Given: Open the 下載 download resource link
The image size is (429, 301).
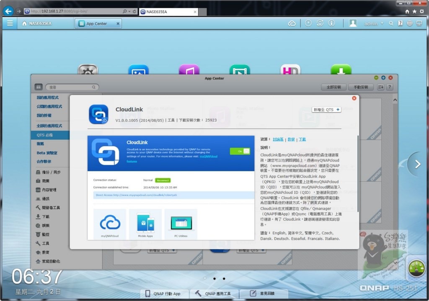Looking at the screenshot, I should tap(302, 139).
